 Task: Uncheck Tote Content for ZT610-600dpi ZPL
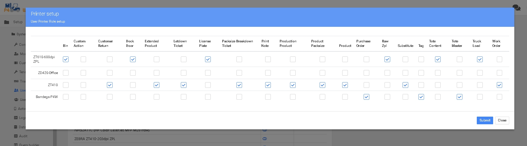(x=438, y=59)
